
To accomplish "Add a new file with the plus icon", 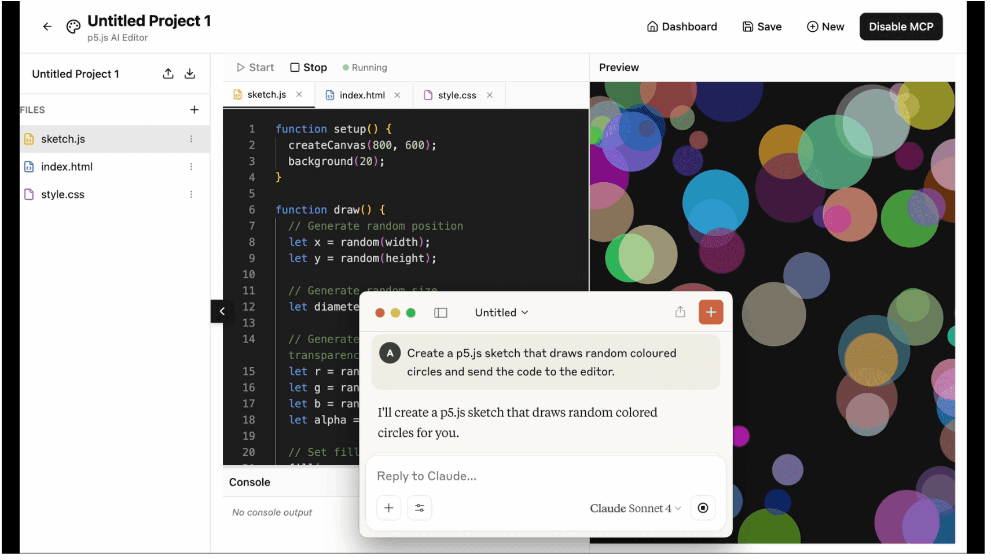I will coord(194,109).
